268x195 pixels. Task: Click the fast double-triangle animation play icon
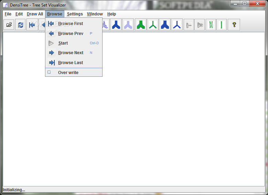(200, 25)
